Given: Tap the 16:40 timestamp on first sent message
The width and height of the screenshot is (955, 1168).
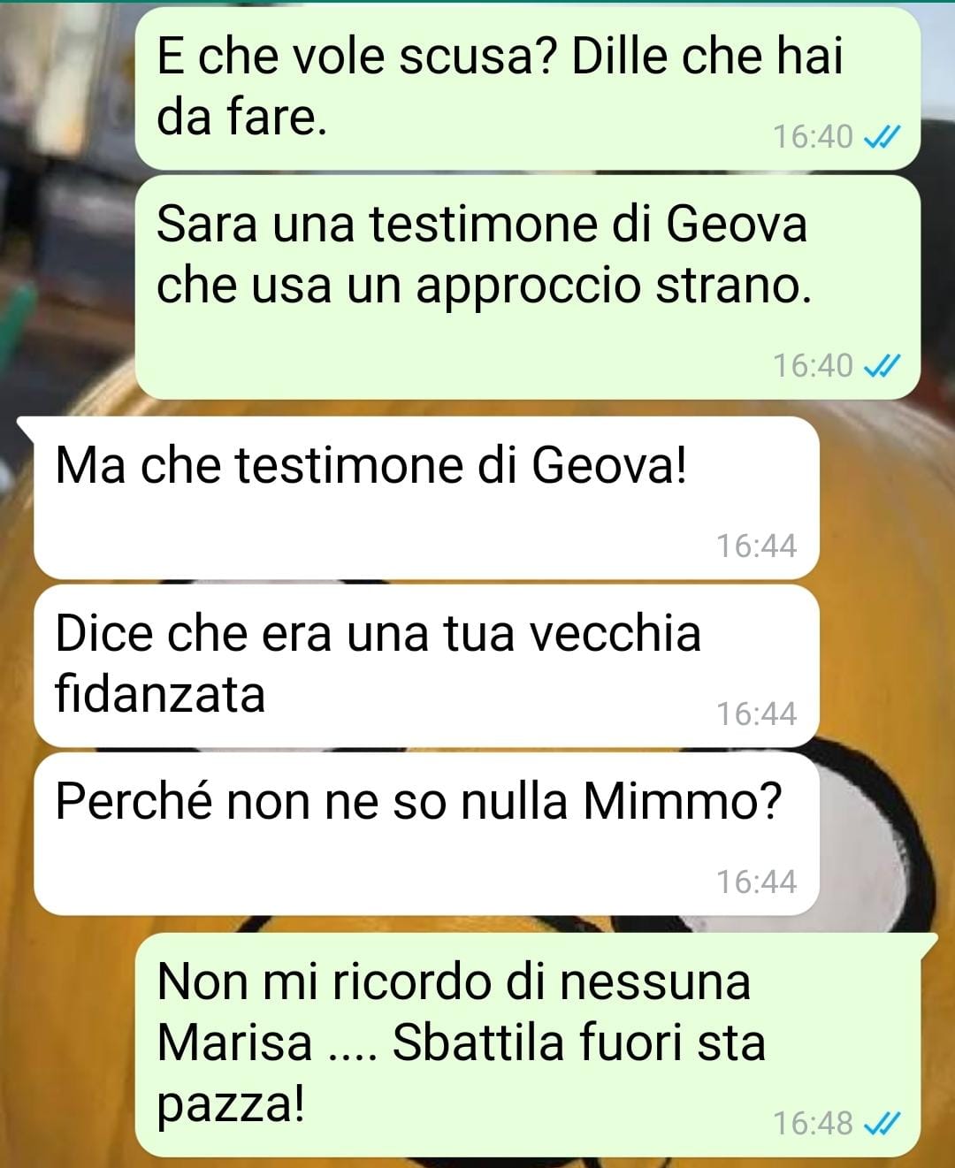Looking at the screenshot, I should [813, 137].
